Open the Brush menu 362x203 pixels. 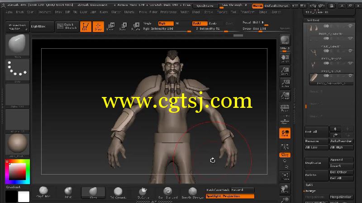[20, 12]
